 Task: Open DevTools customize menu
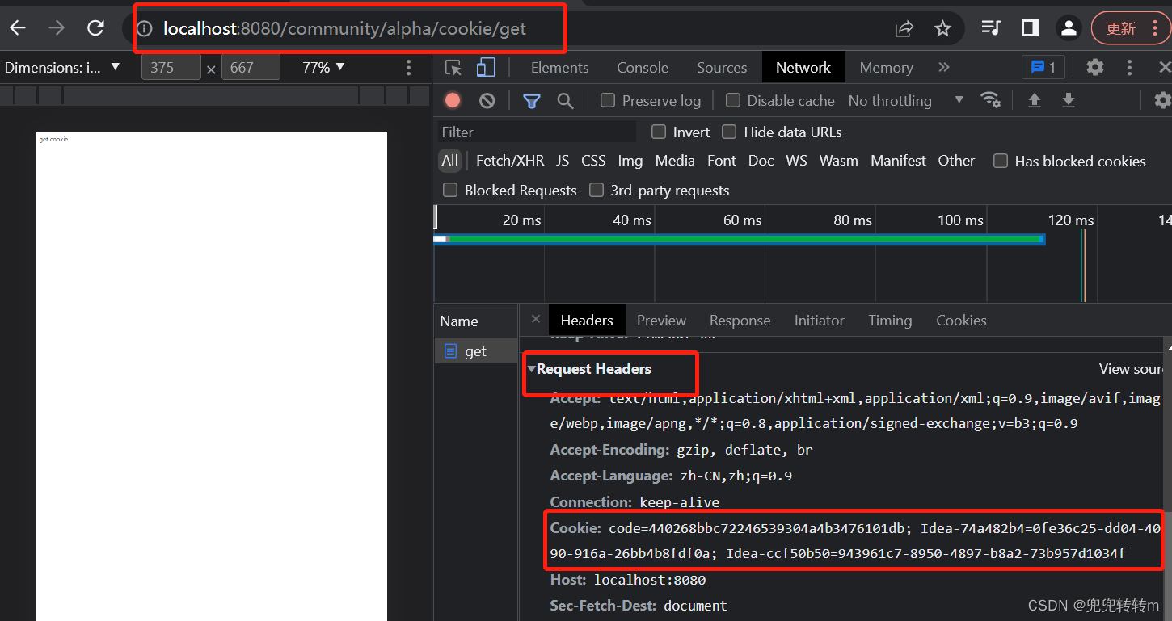click(x=1130, y=68)
